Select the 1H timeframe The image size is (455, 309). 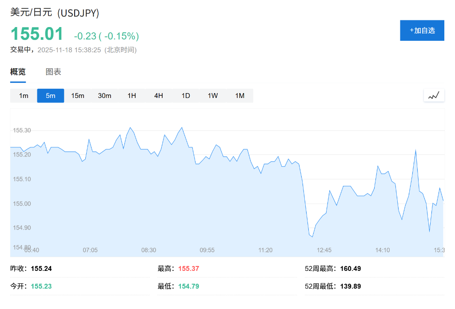(132, 95)
